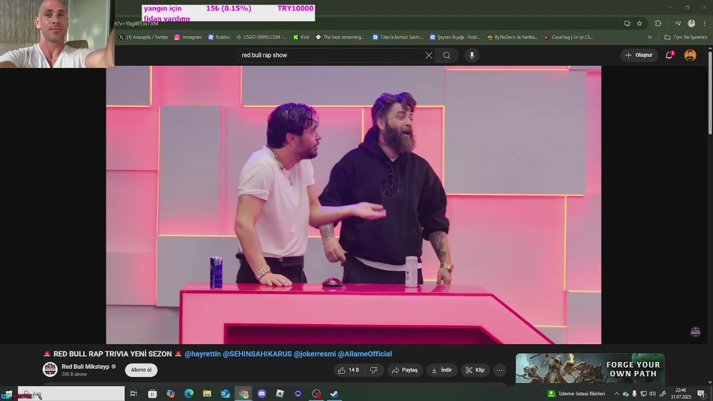Dislike the video with thumbs down
This screenshot has width=713, height=401.
(x=374, y=370)
